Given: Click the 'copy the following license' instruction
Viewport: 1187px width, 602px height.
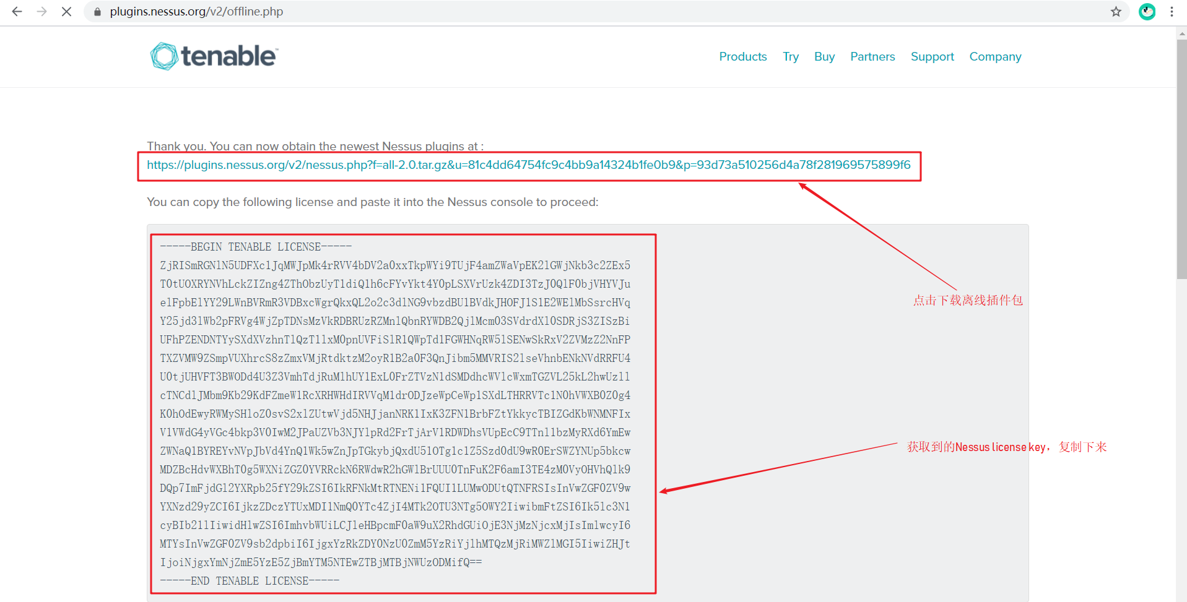Looking at the screenshot, I should (x=373, y=202).
